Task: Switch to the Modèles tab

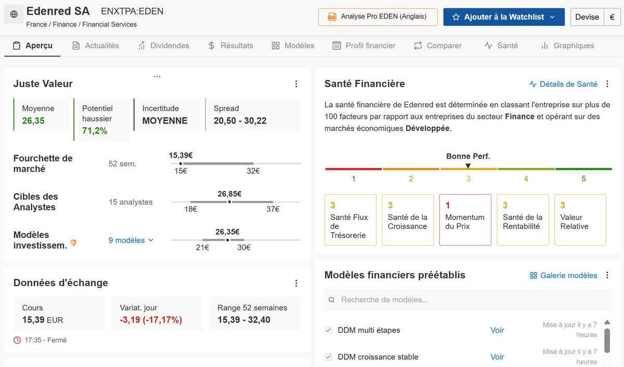Action: click(293, 46)
